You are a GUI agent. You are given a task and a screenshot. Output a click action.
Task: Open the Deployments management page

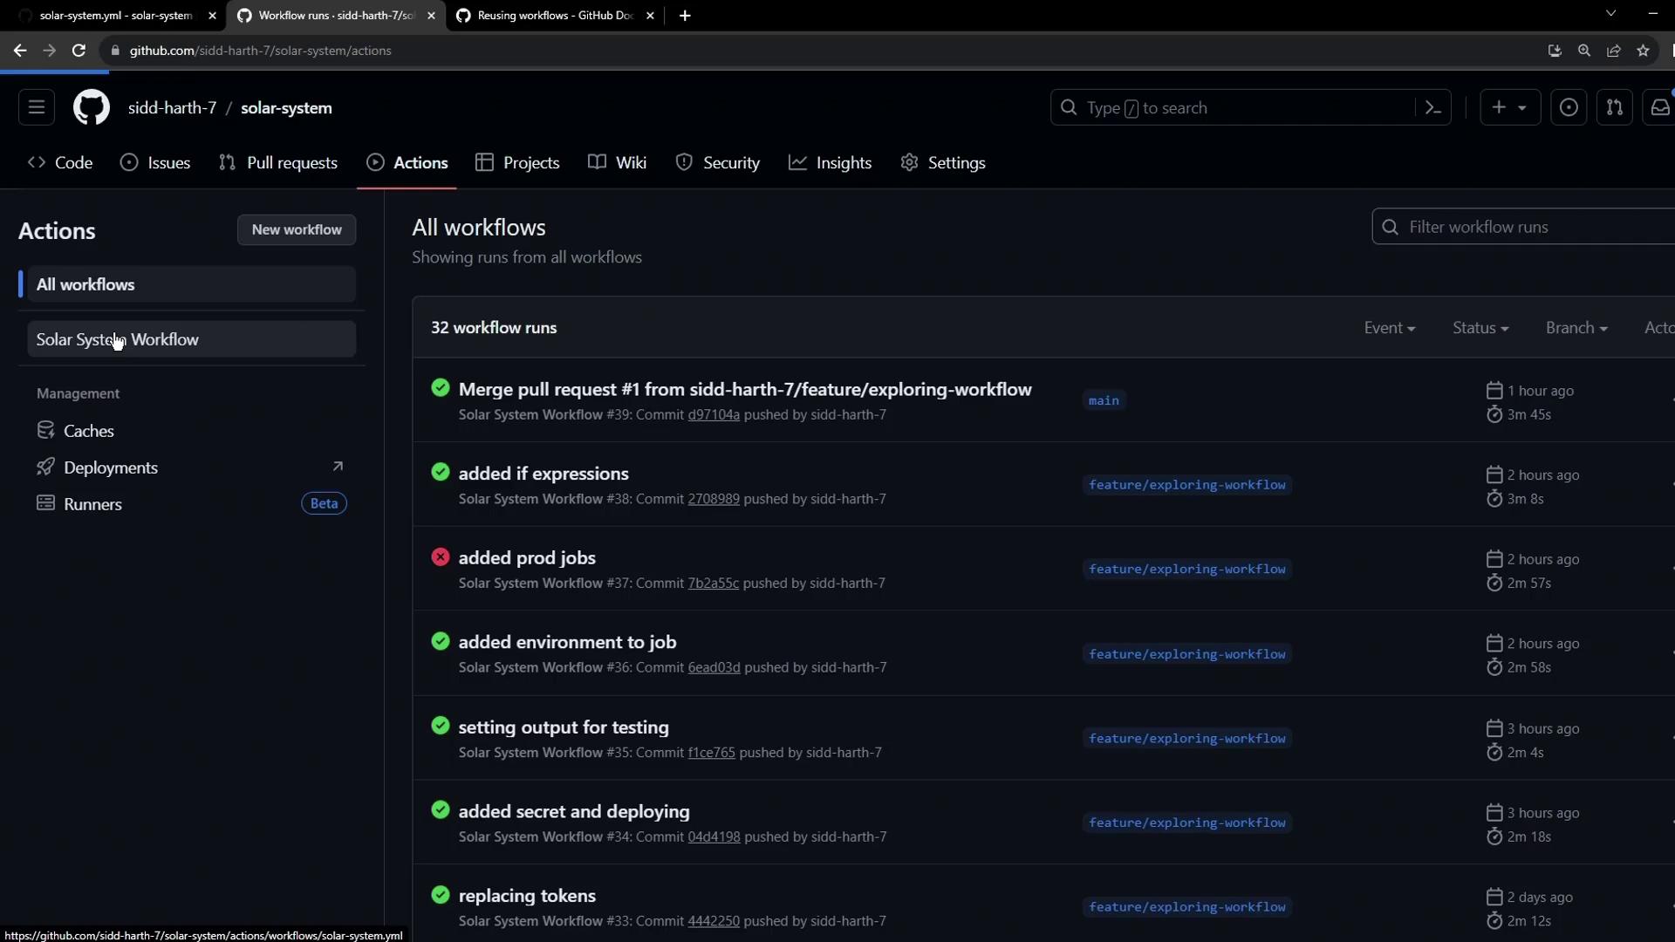tap(111, 468)
